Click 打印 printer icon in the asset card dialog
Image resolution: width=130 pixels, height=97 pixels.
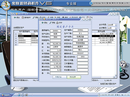point(59,23)
